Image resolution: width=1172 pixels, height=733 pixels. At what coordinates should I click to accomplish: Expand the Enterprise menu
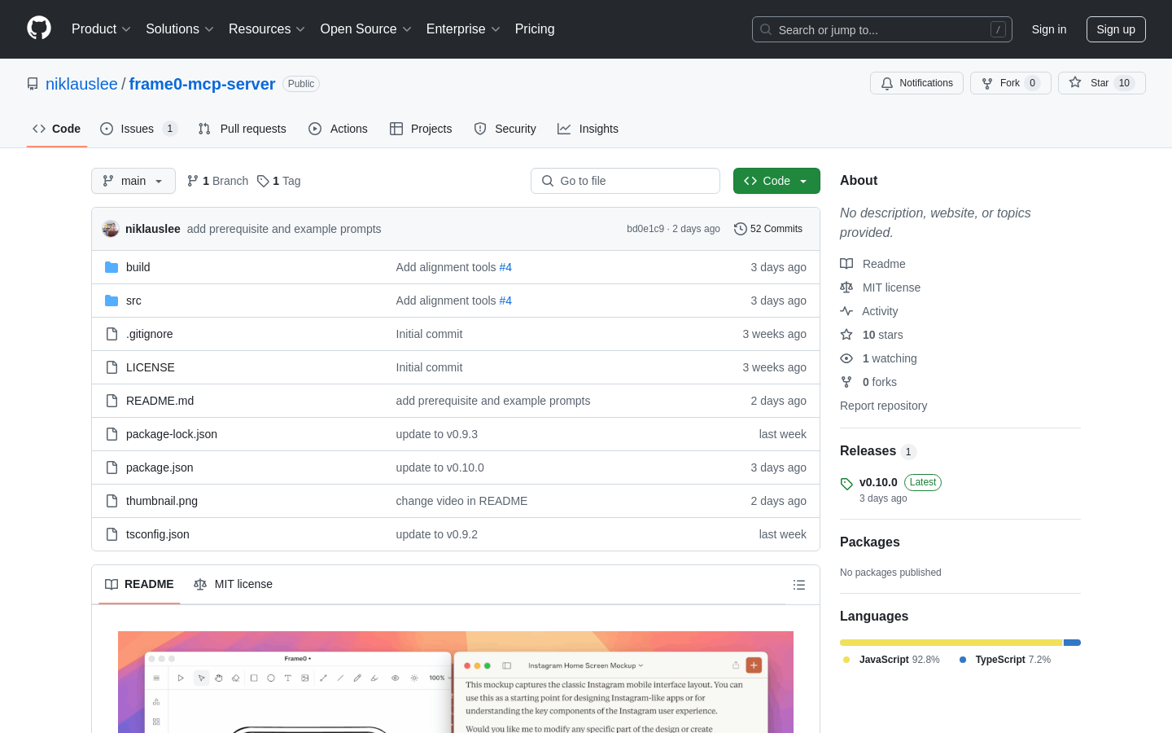pyautogui.click(x=463, y=29)
